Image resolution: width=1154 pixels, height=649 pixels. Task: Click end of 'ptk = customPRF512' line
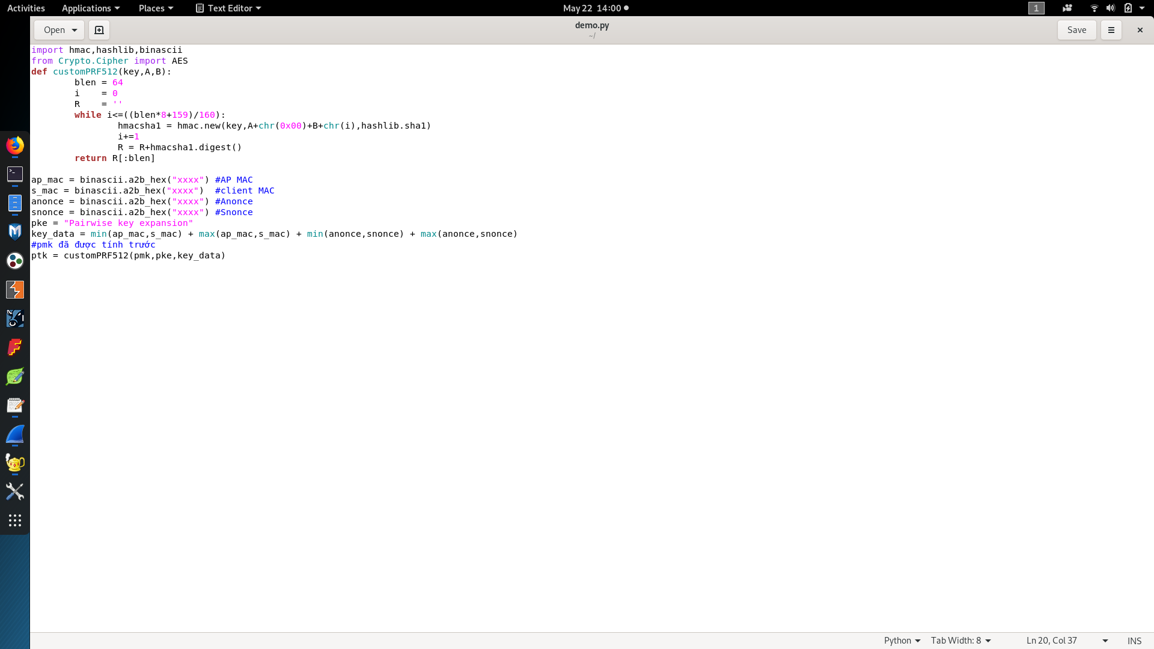point(226,255)
